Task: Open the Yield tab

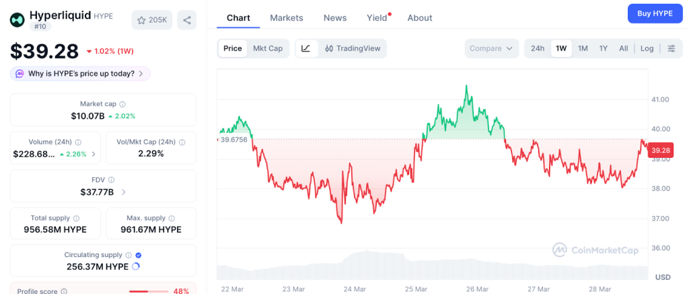Action: coord(377,17)
